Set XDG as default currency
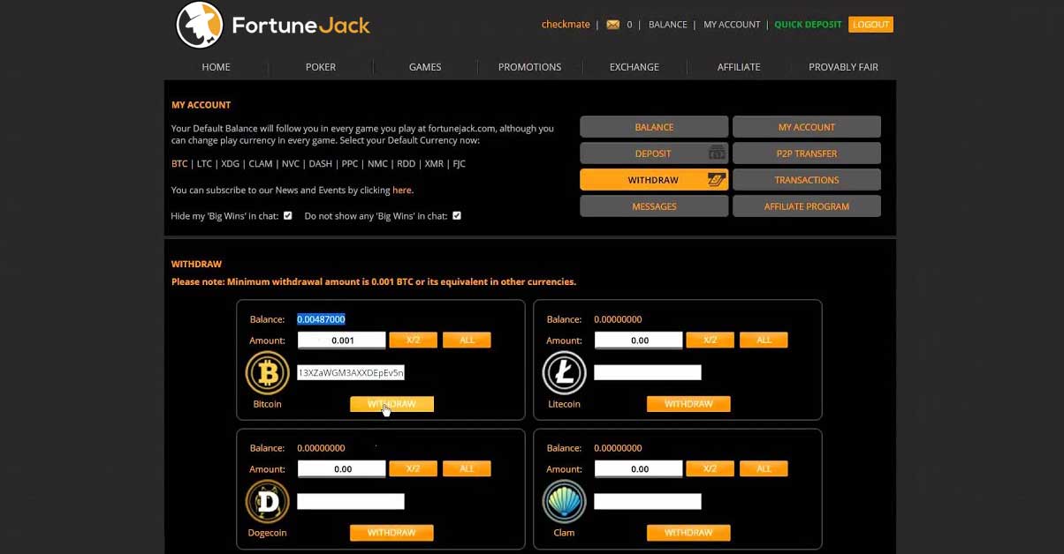Viewport: 1064px width, 554px height. [230, 164]
